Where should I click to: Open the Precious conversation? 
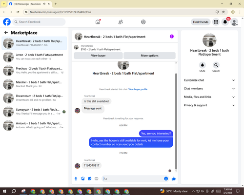pos(34,71)
